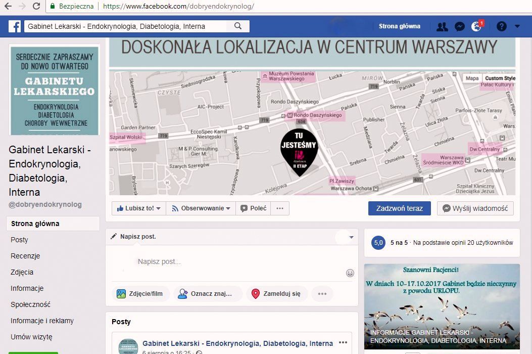The width and height of the screenshot is (532, 354).
Task: Switch map to 'Mapa' view
Action: tap(472, 78)
